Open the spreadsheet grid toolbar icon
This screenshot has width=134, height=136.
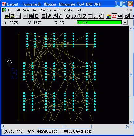pyautogui.click(x=44, y=16)
